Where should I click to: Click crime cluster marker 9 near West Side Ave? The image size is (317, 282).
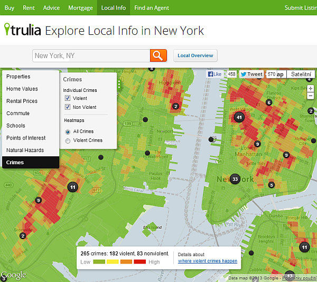pos(38,200)
